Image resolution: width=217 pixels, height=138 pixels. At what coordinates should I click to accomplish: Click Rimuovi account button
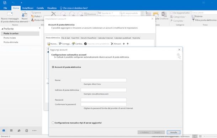(x=116, y=44)
